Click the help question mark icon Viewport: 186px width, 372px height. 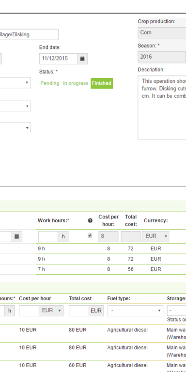click(90, 221)
